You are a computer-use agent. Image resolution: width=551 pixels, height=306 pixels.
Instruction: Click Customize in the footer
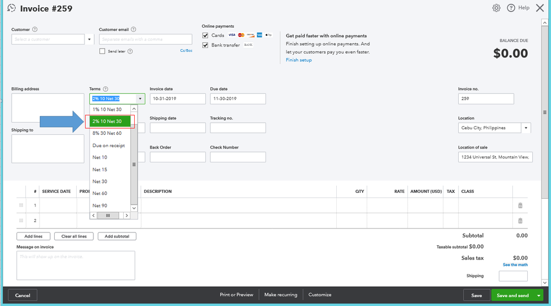point(320,295)
